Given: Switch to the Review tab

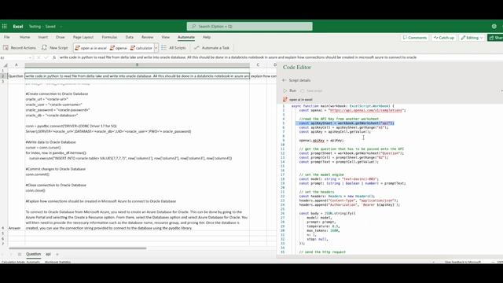Looking at the screenshot, I should point(147,37).
